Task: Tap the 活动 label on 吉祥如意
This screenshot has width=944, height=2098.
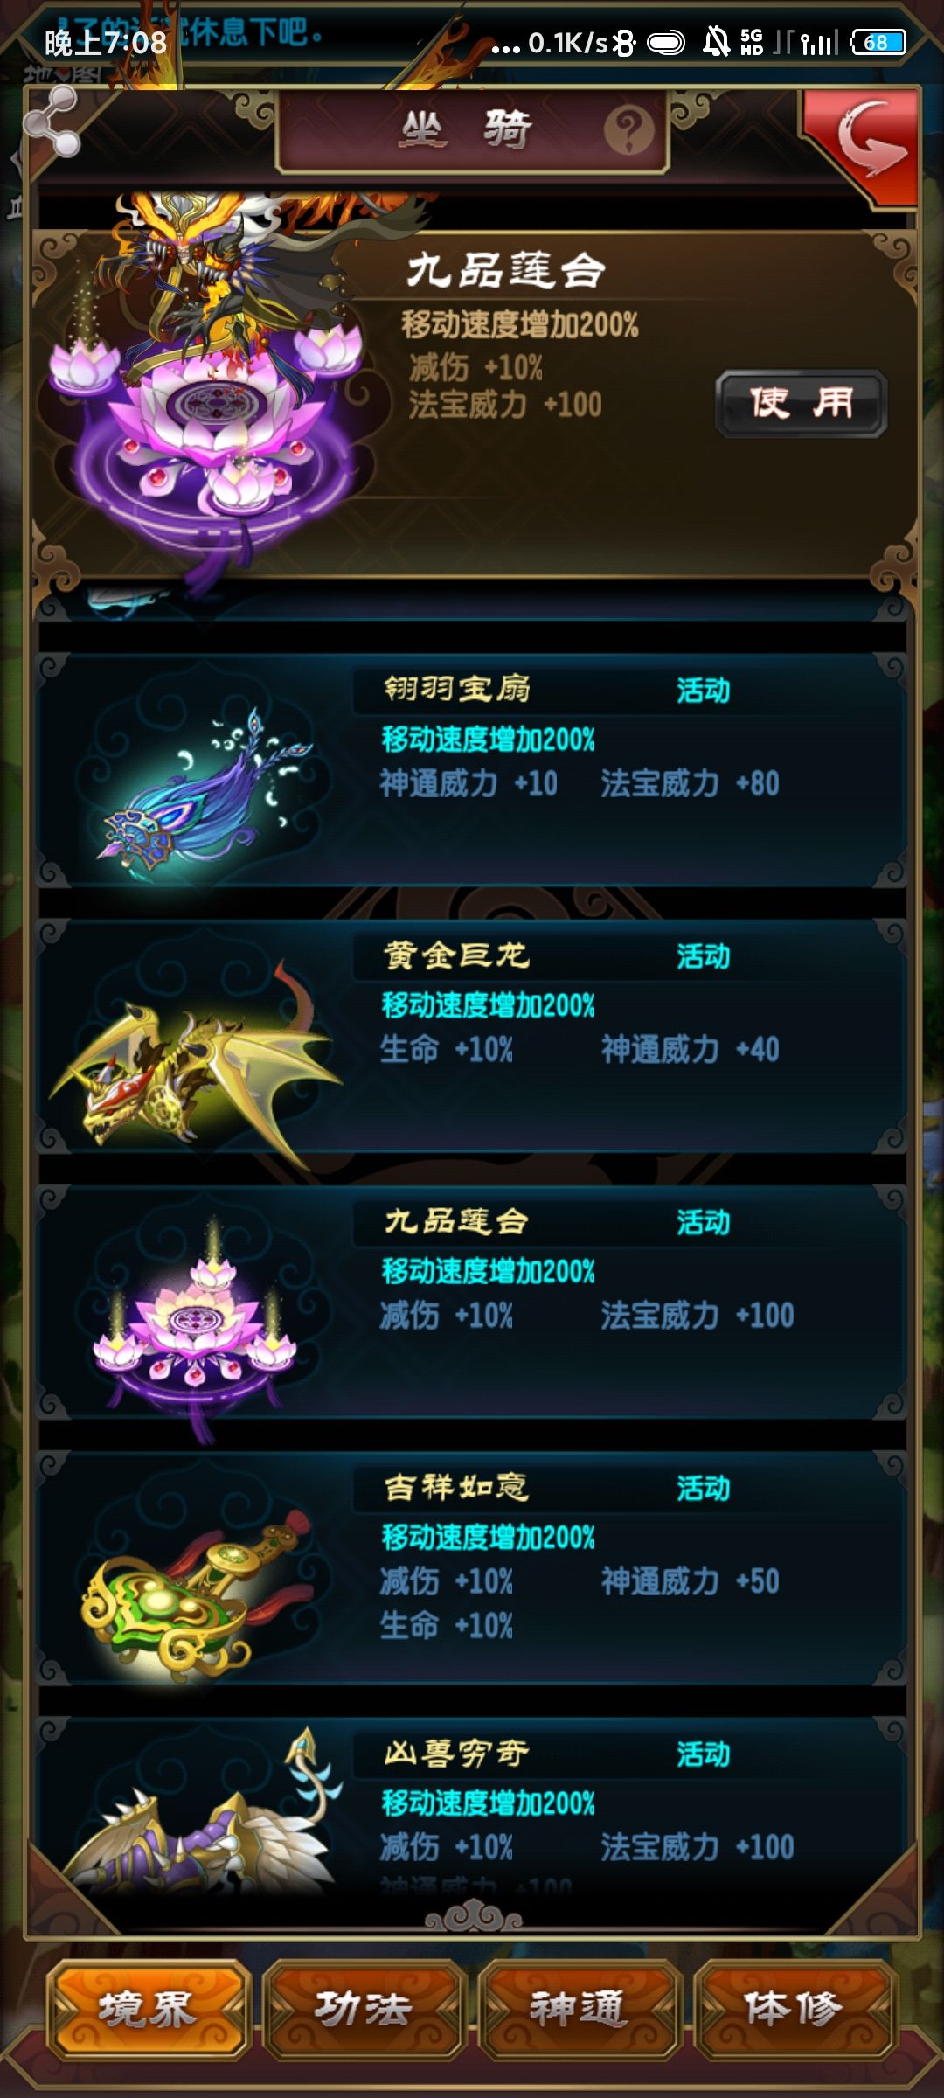Action: 704,1488
